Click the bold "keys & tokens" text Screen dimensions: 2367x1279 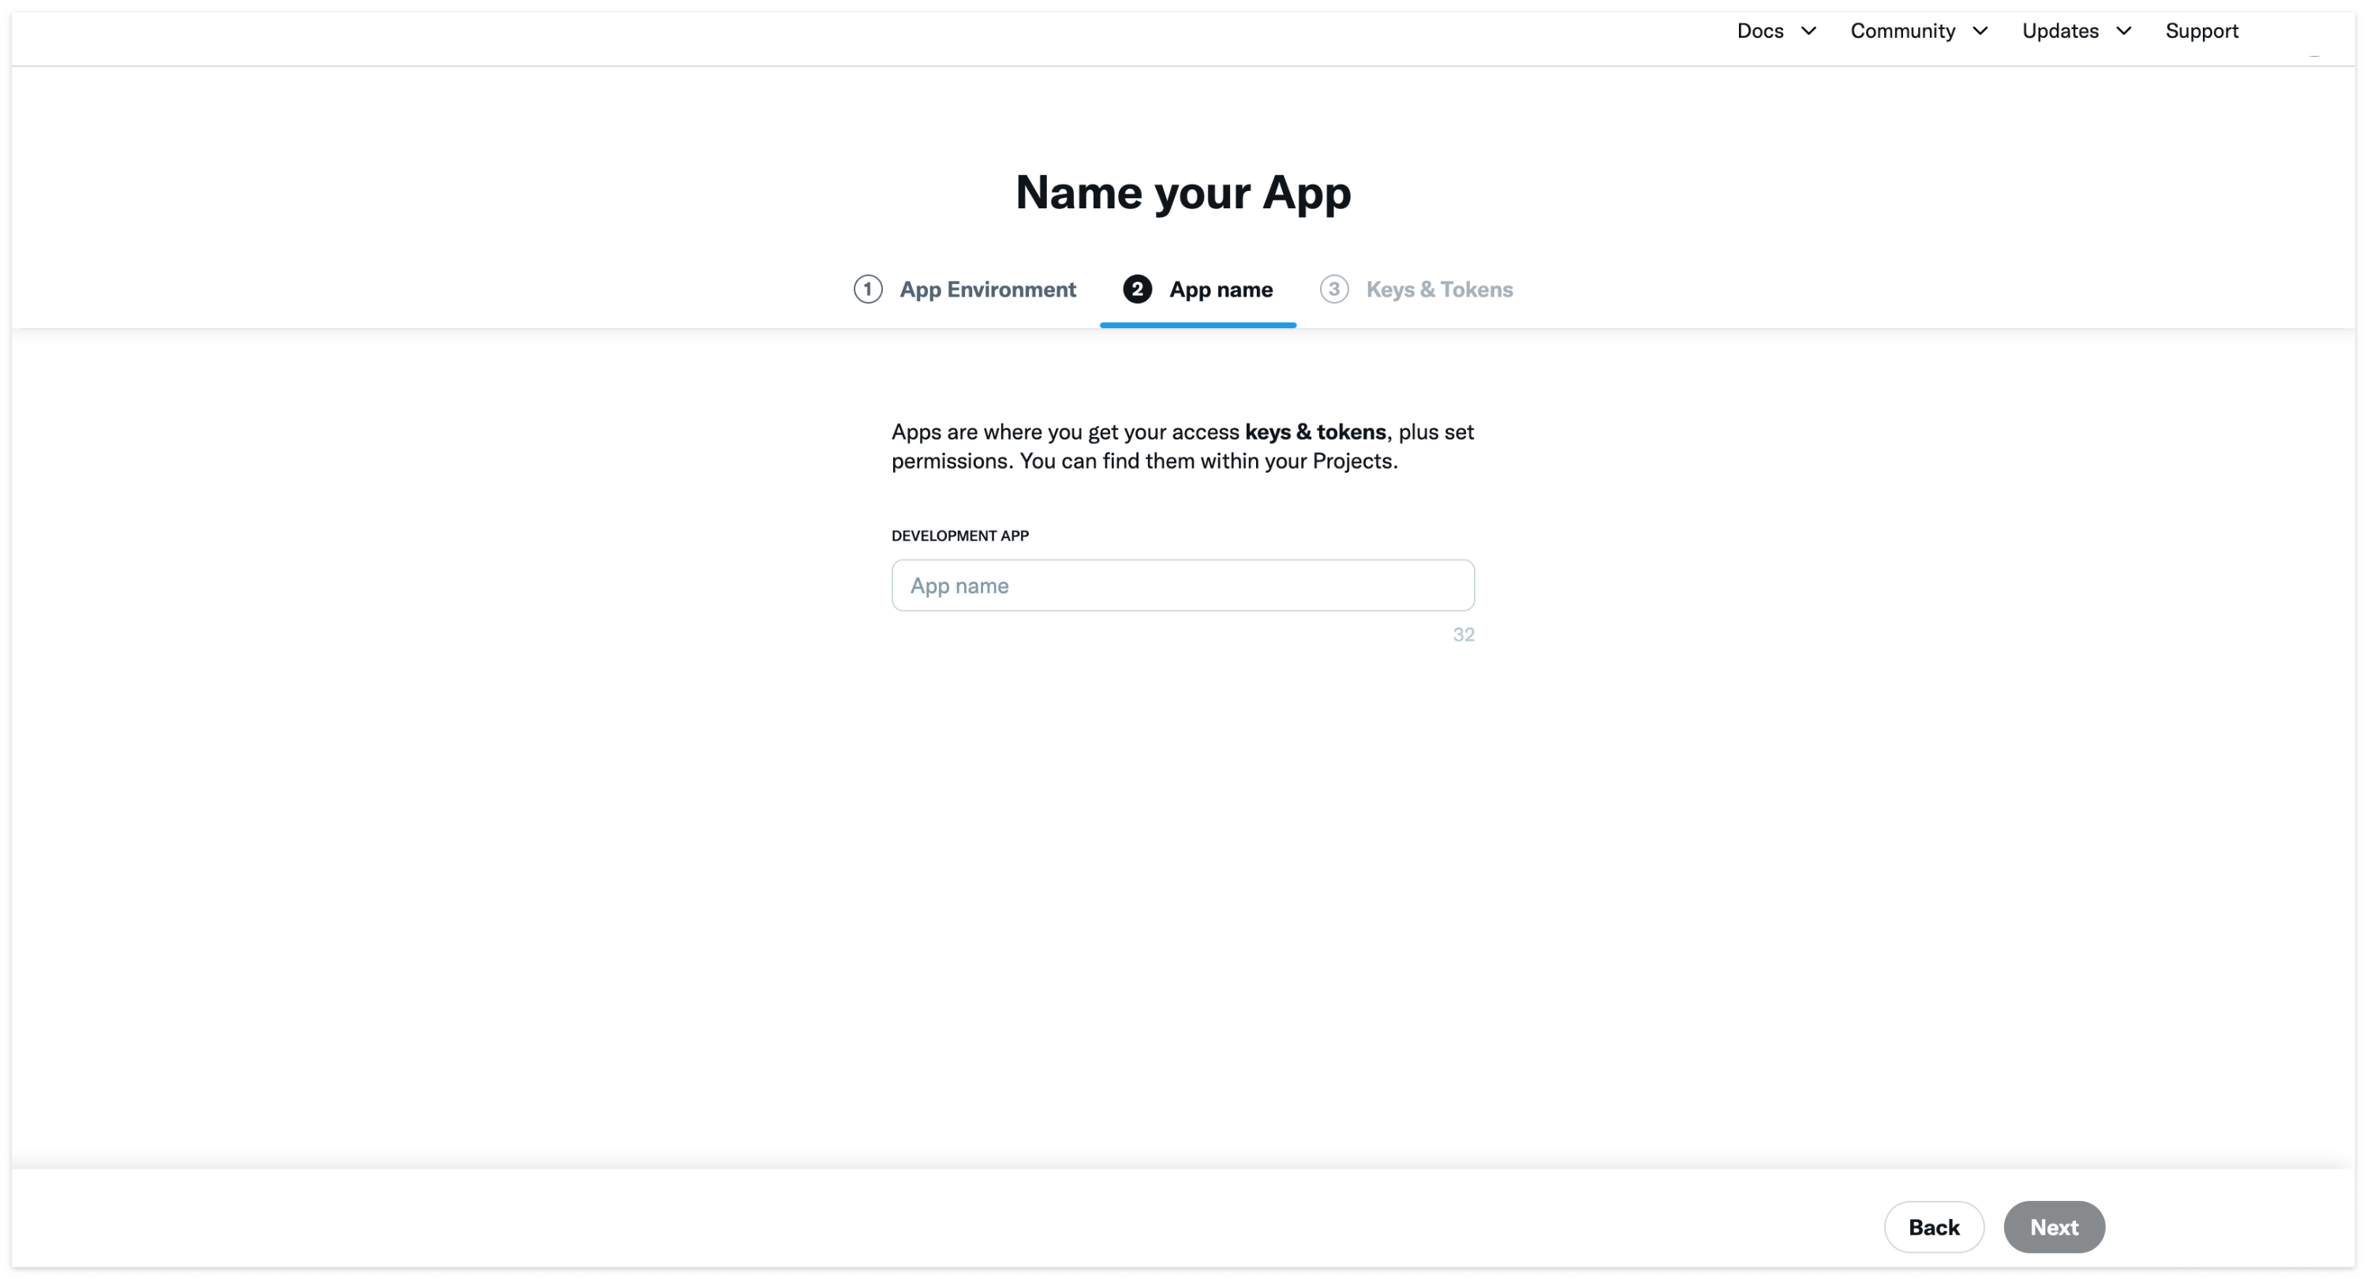pyautogui.click(x=1315, y=432)
